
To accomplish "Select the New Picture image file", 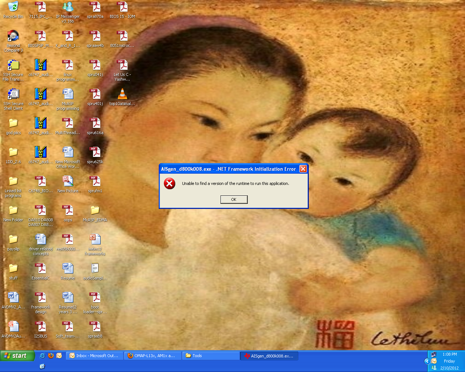I will [68, 184].
